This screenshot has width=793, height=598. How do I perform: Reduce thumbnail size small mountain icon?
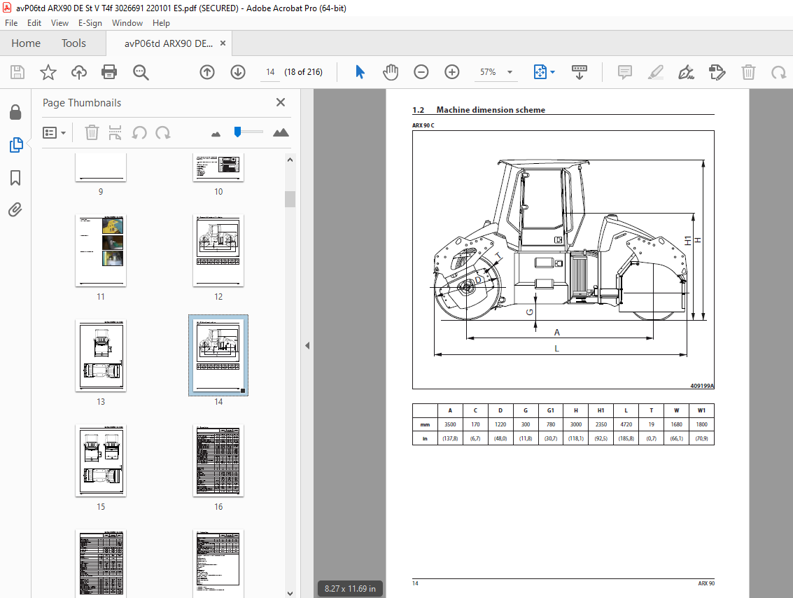tap(216, 134)
